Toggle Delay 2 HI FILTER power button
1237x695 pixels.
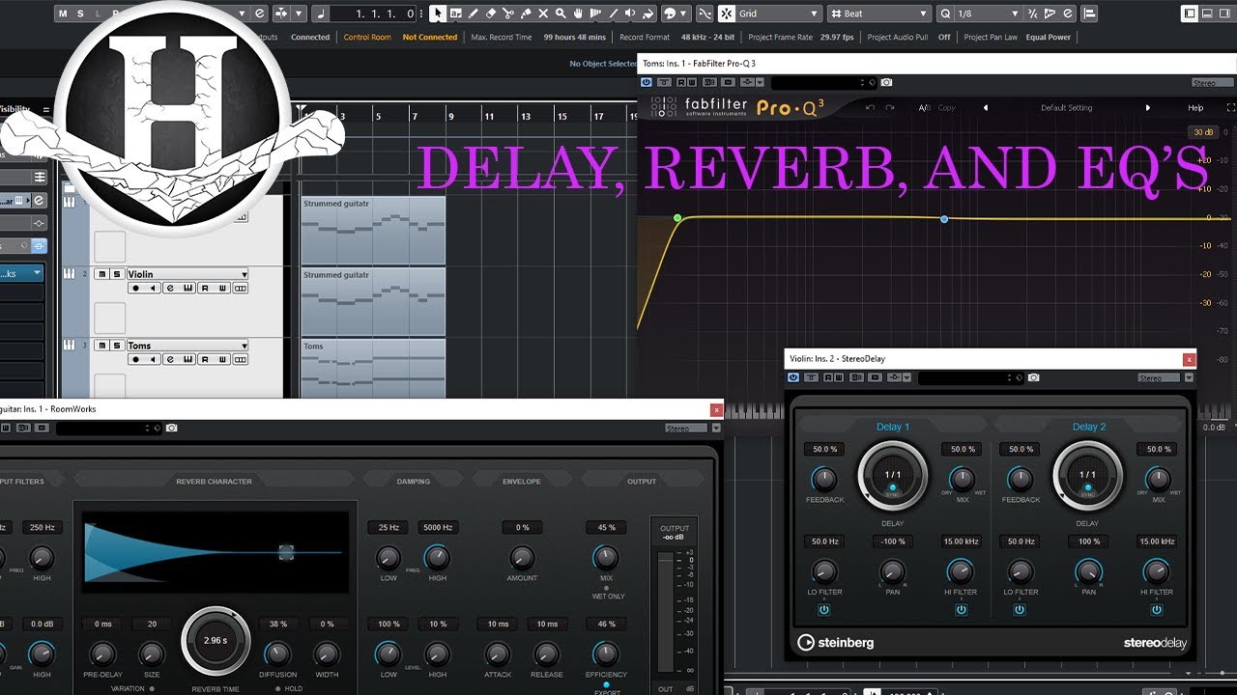(1156, 610)
